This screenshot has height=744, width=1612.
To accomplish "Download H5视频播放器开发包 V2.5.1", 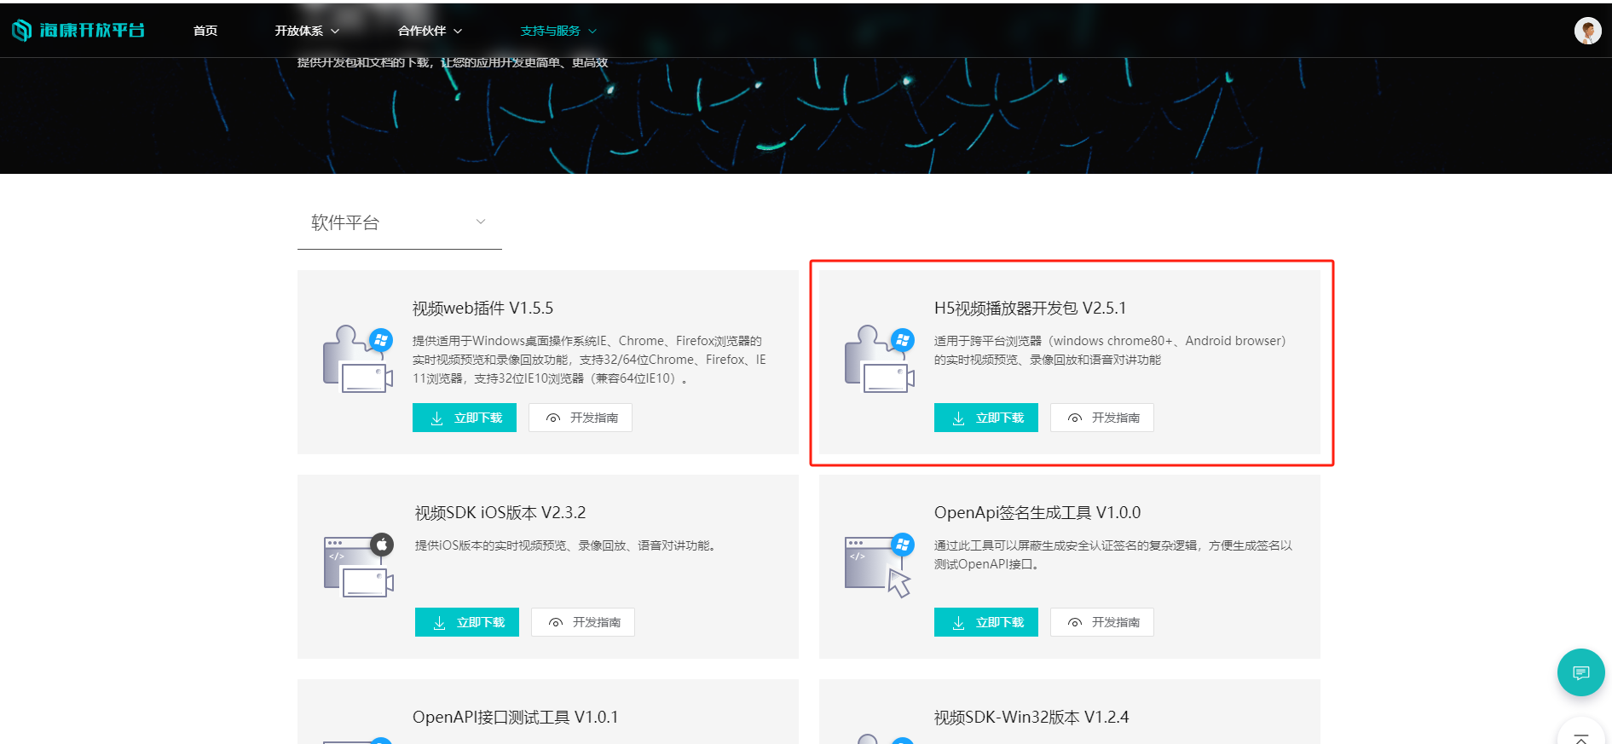I will 986,418.
